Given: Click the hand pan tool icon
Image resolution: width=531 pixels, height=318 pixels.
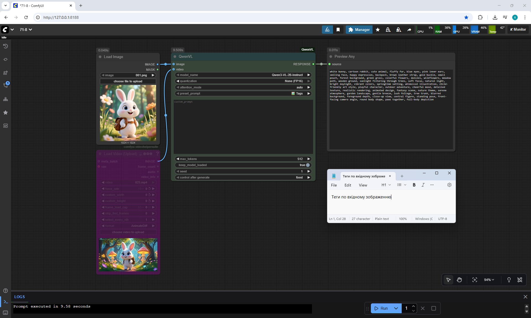Looking at the screenshot, I should [459, 280].
